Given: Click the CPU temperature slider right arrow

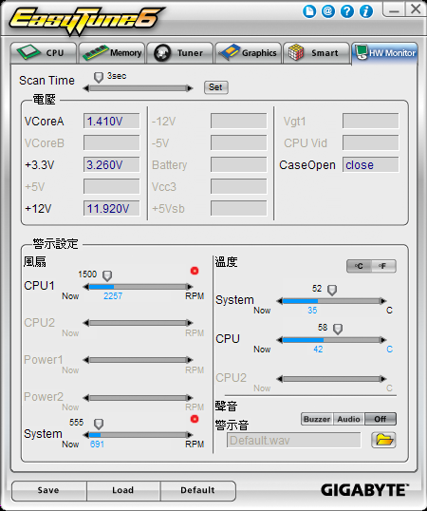Looking at the screenshot, I should [x=383, y=340].
